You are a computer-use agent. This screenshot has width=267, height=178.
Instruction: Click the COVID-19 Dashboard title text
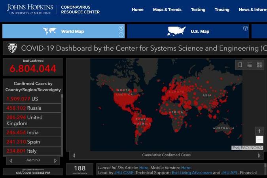tap(144, 48)
